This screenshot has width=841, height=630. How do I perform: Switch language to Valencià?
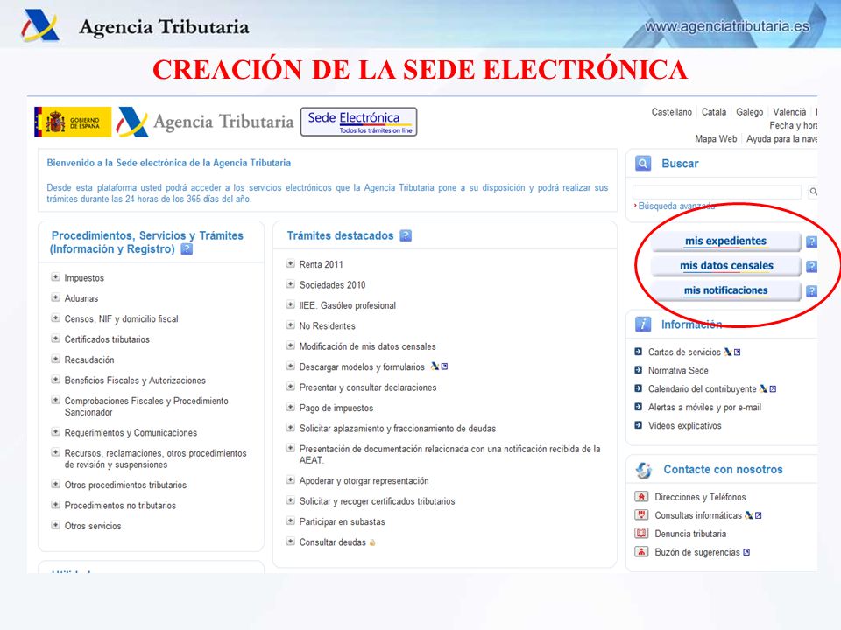pos(789,112)
